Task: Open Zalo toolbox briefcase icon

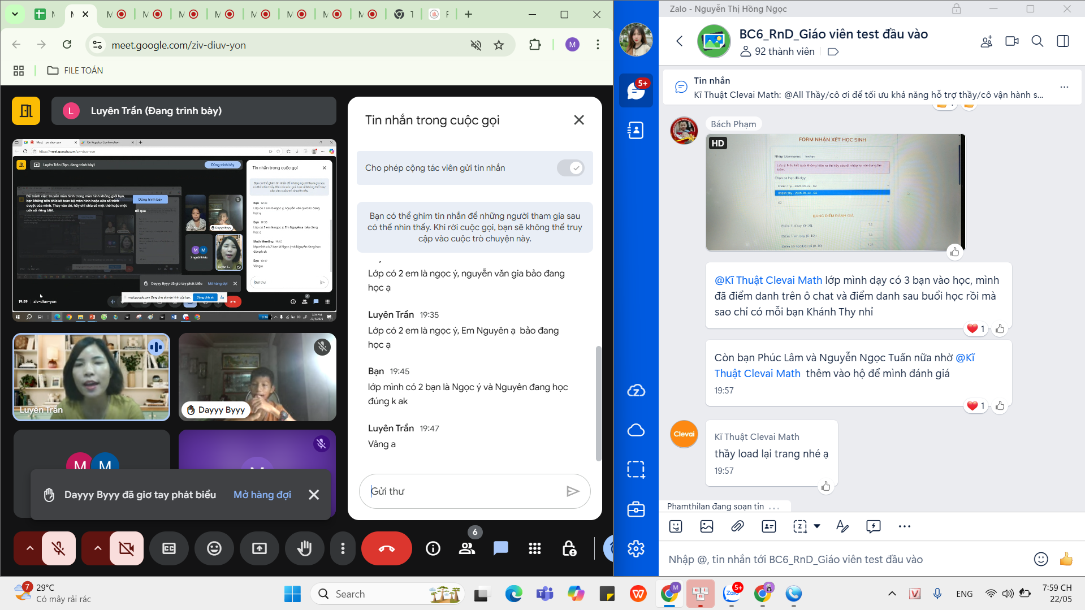Action: pyautogui.click(x=636, y=509)
